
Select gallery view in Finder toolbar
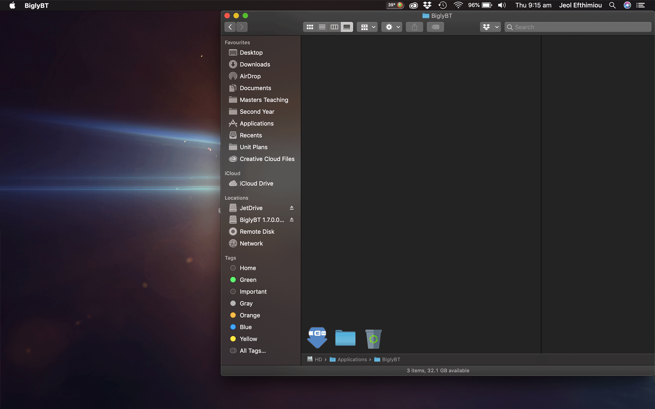[x=347, y=27]
